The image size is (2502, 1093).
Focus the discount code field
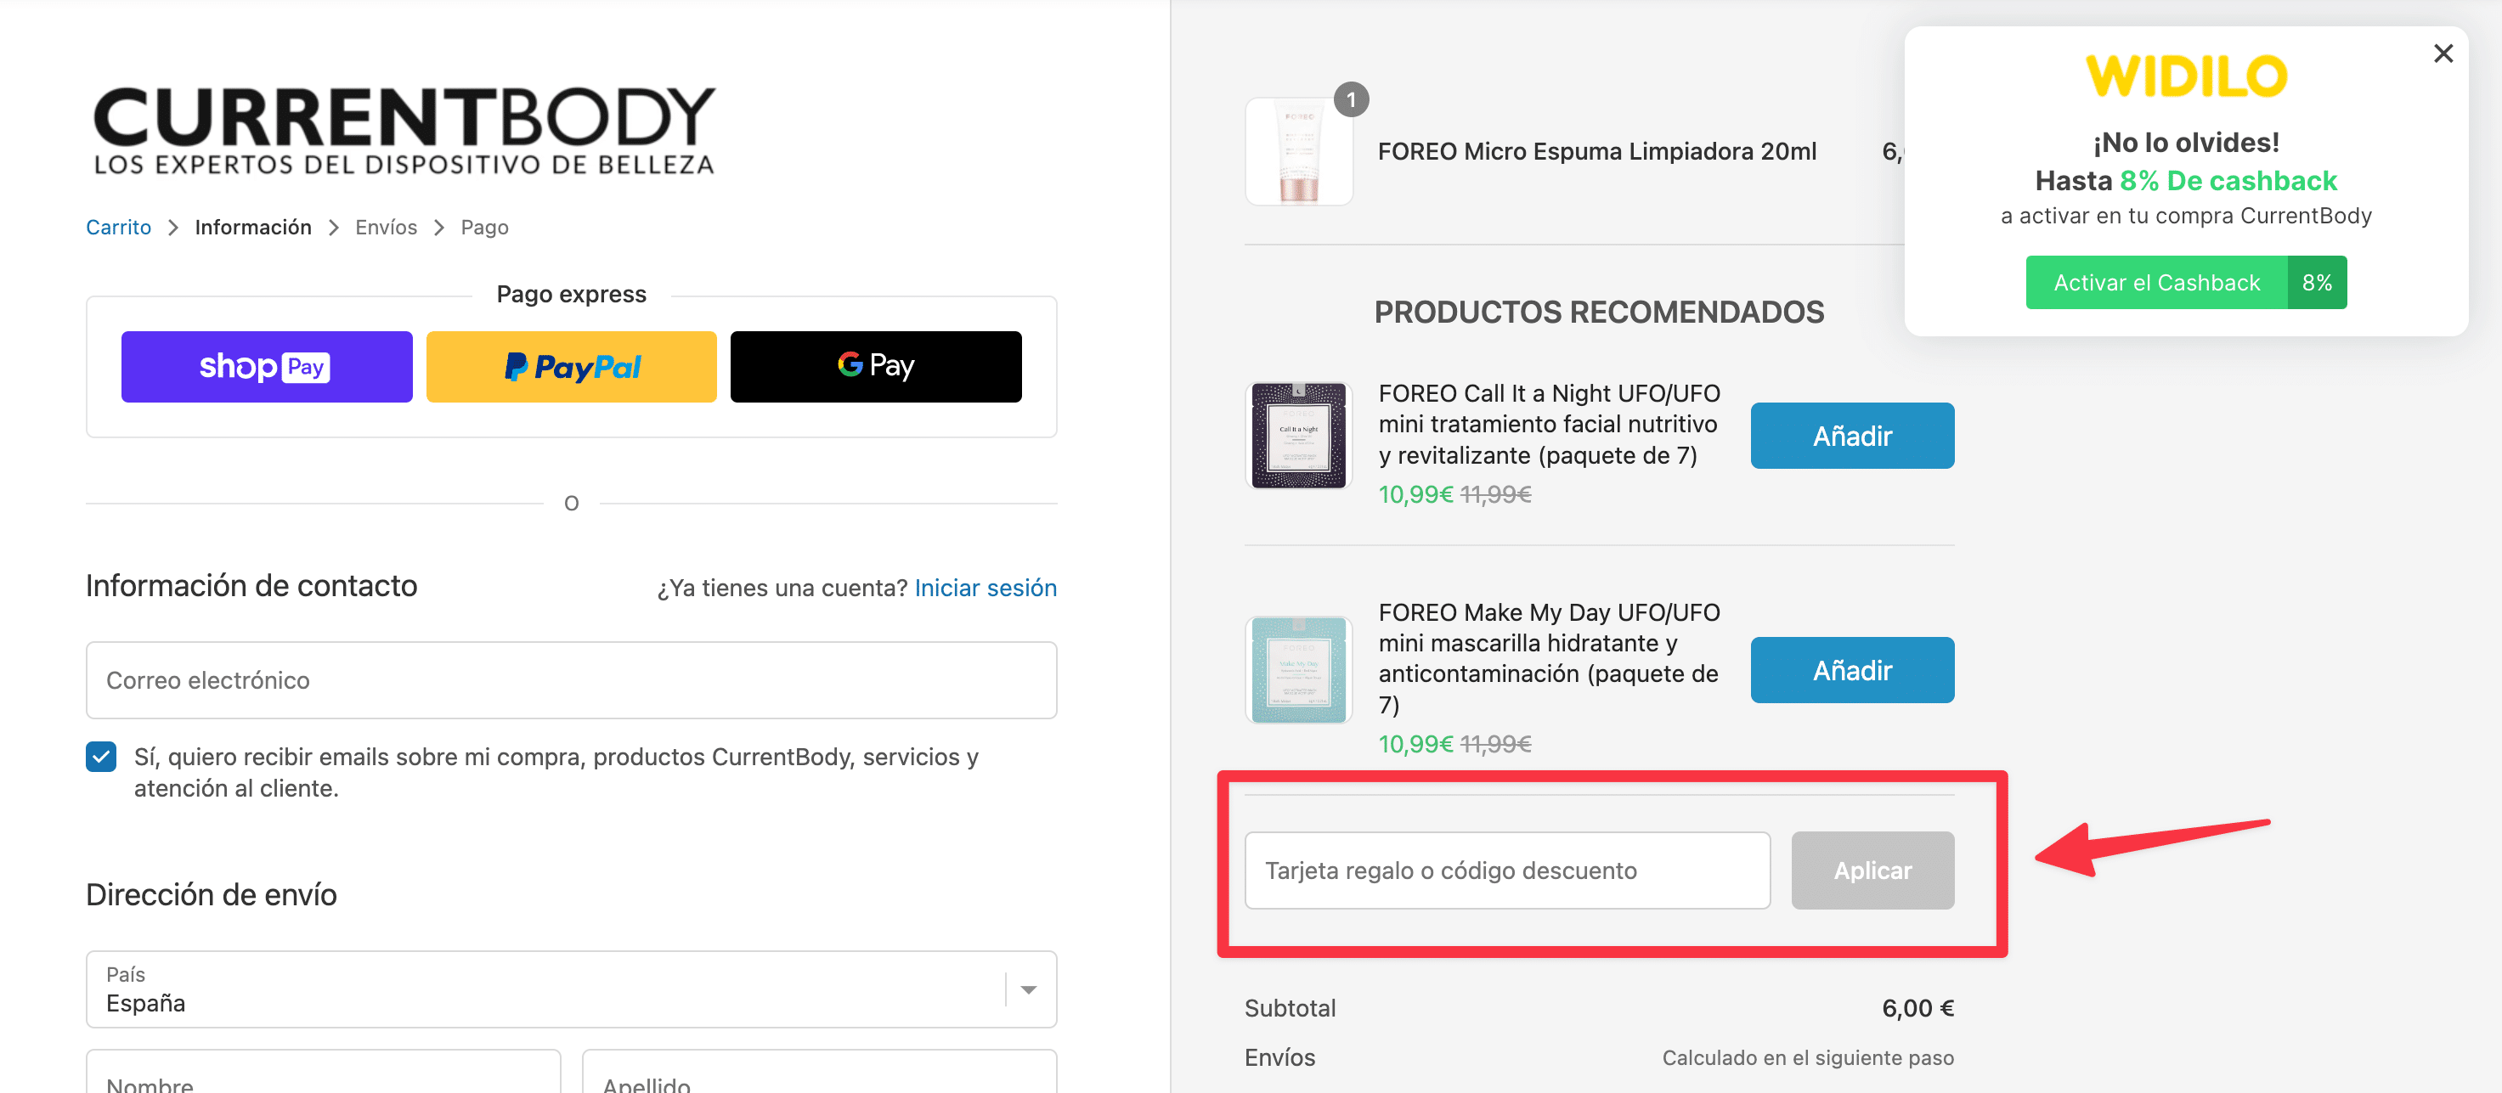tap(1506, 870)
